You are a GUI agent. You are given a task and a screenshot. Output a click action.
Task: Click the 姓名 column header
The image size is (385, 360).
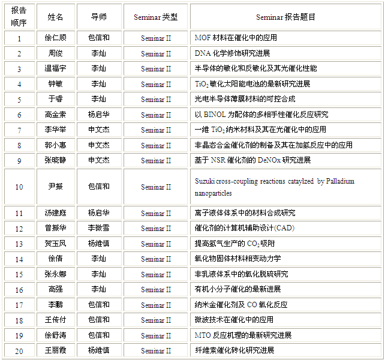[55, 17]
